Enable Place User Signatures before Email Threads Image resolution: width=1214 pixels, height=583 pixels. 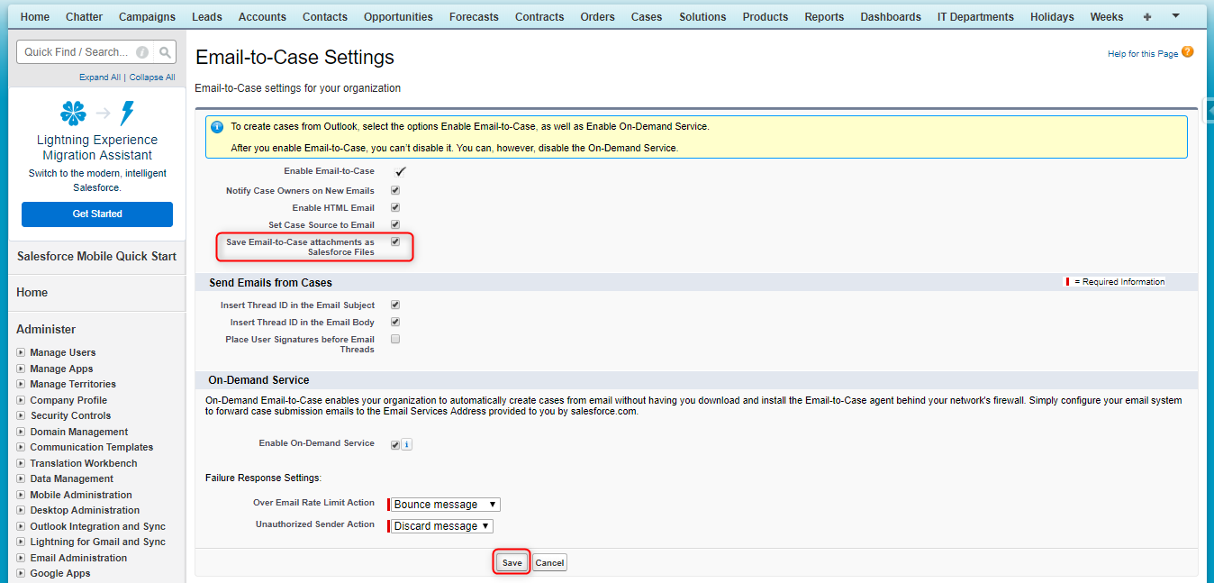click(x=395, y=339)
